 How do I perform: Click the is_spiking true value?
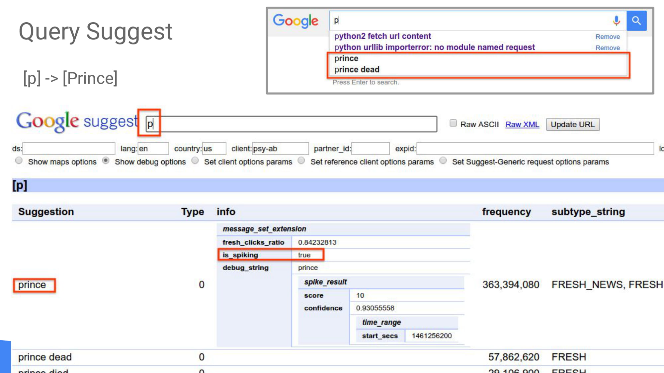pyautogui.click(x=304, y=255)
